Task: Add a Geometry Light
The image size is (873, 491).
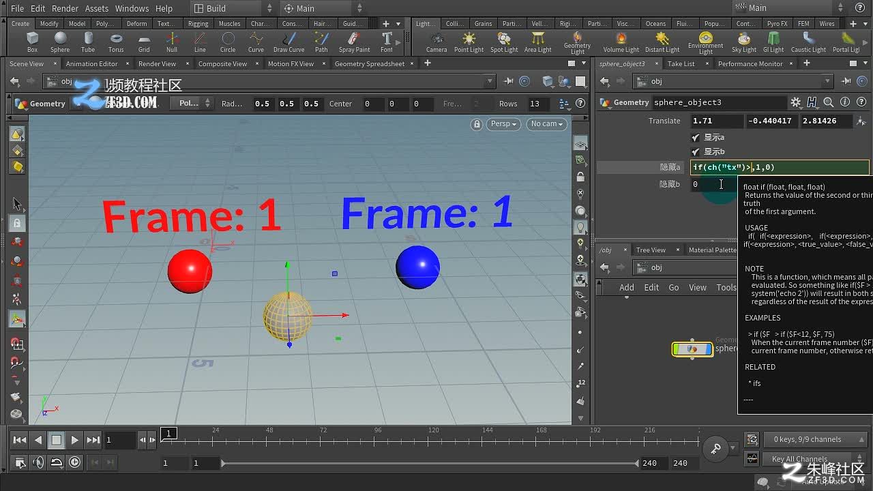Action: (x=577, y=43)
